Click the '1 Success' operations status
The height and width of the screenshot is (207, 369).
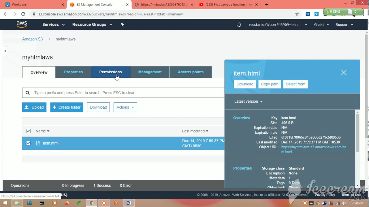102,186
